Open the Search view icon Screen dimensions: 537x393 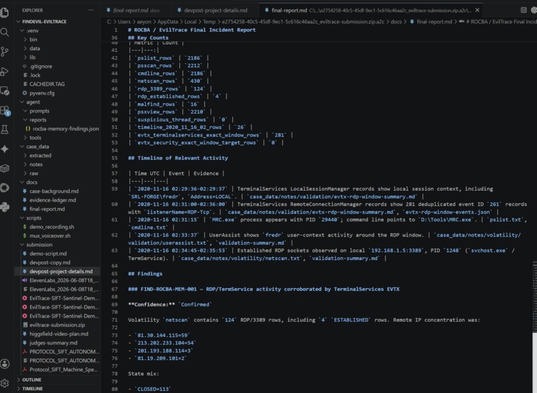pyautogui.click(x=5, y=32)
